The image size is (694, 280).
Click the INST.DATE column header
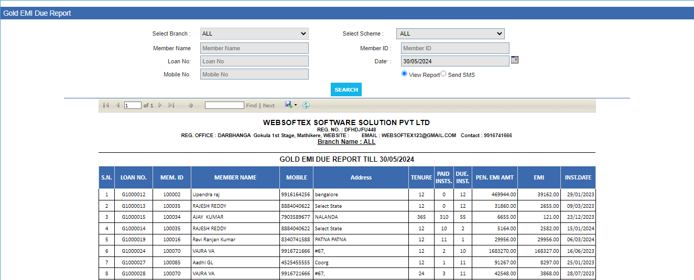point(578,177)
